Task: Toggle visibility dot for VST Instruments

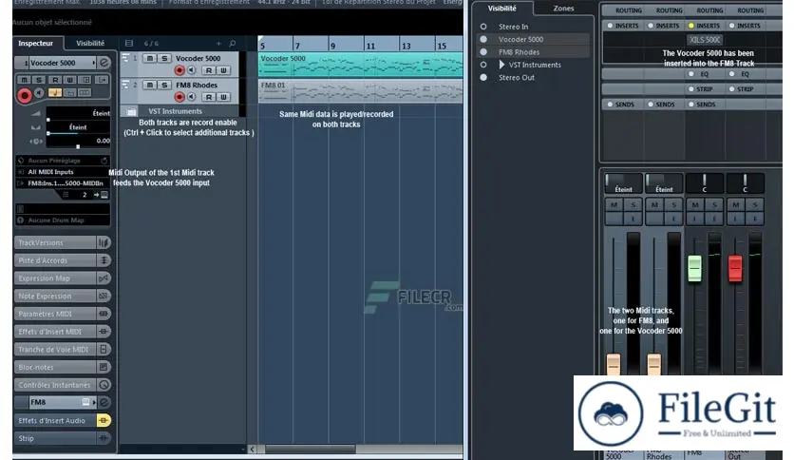Action: coord(483,65)
